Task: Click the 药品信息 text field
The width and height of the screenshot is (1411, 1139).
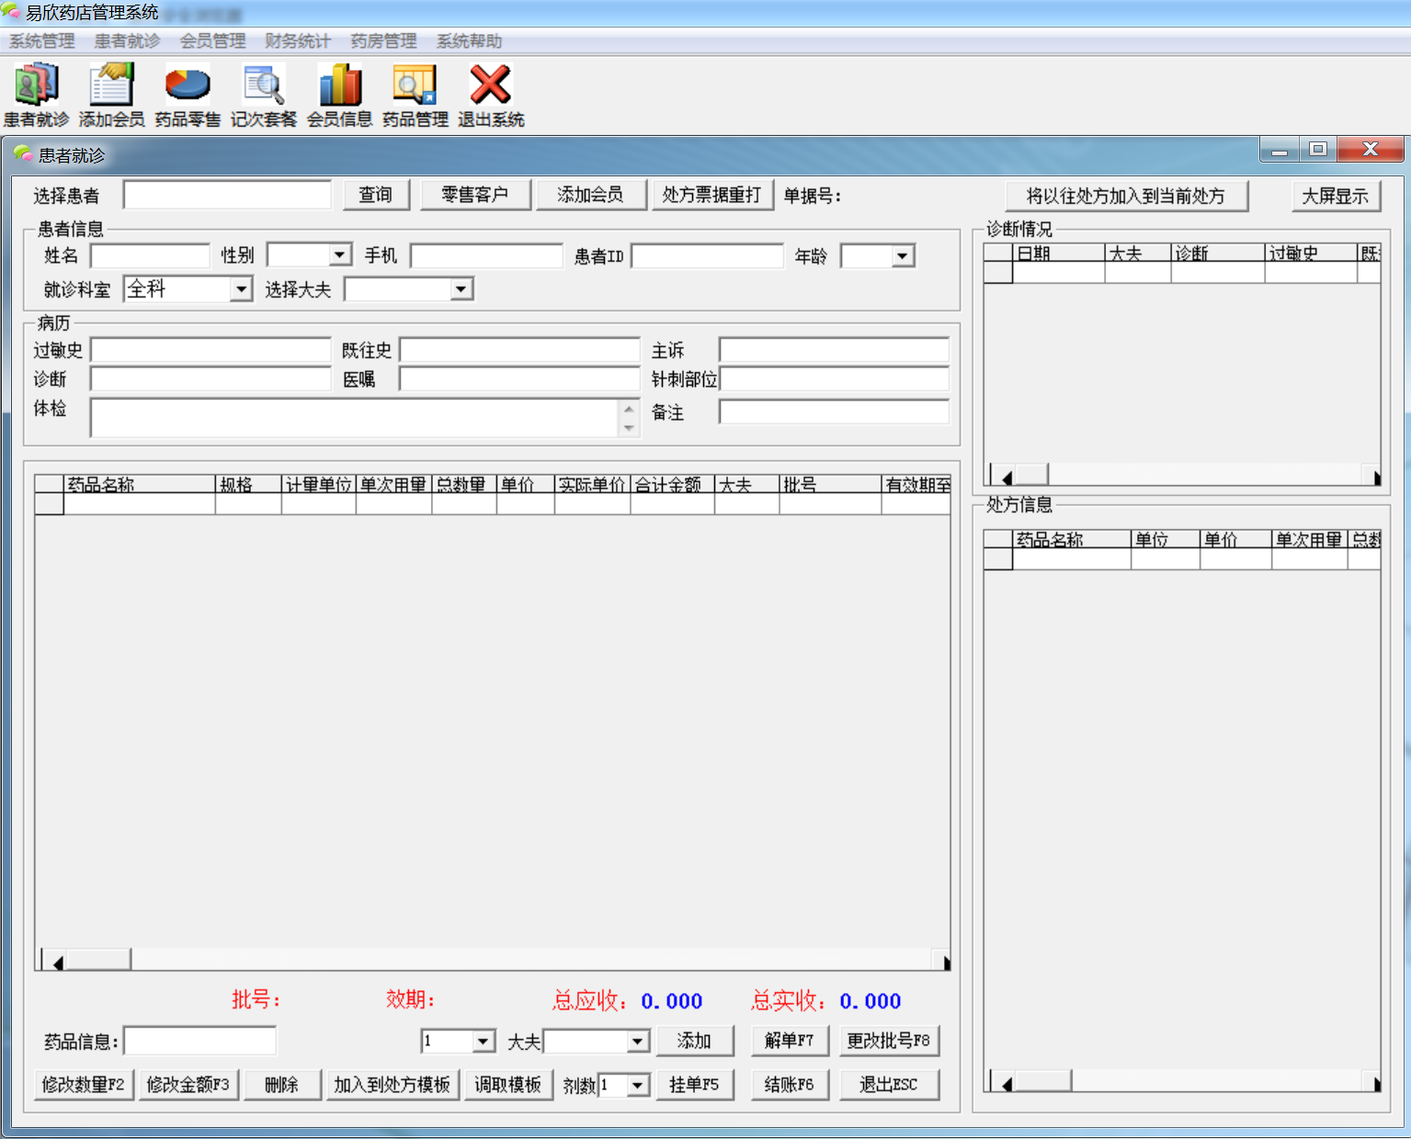Action: pos(199,1041)
